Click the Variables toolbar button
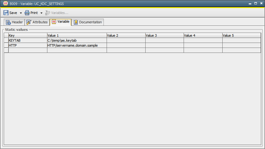The width and height of the screenshot is (265, 149). point(57,13)
